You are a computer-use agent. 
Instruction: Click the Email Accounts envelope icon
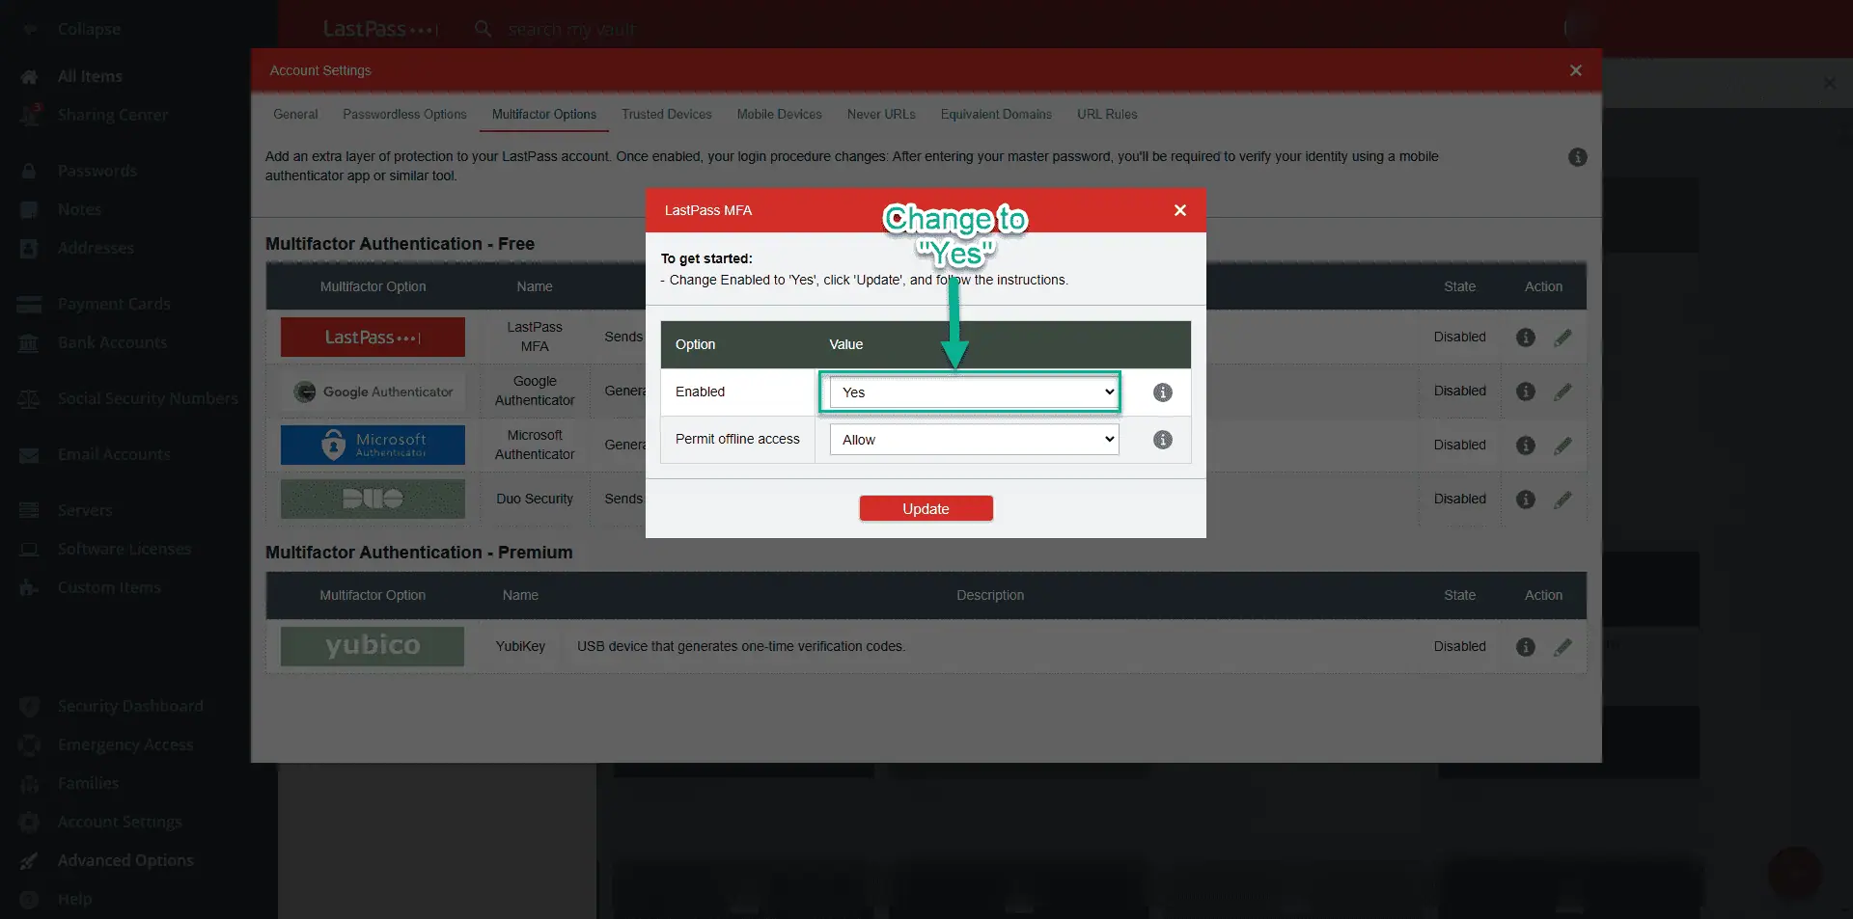tap(29, 454)
